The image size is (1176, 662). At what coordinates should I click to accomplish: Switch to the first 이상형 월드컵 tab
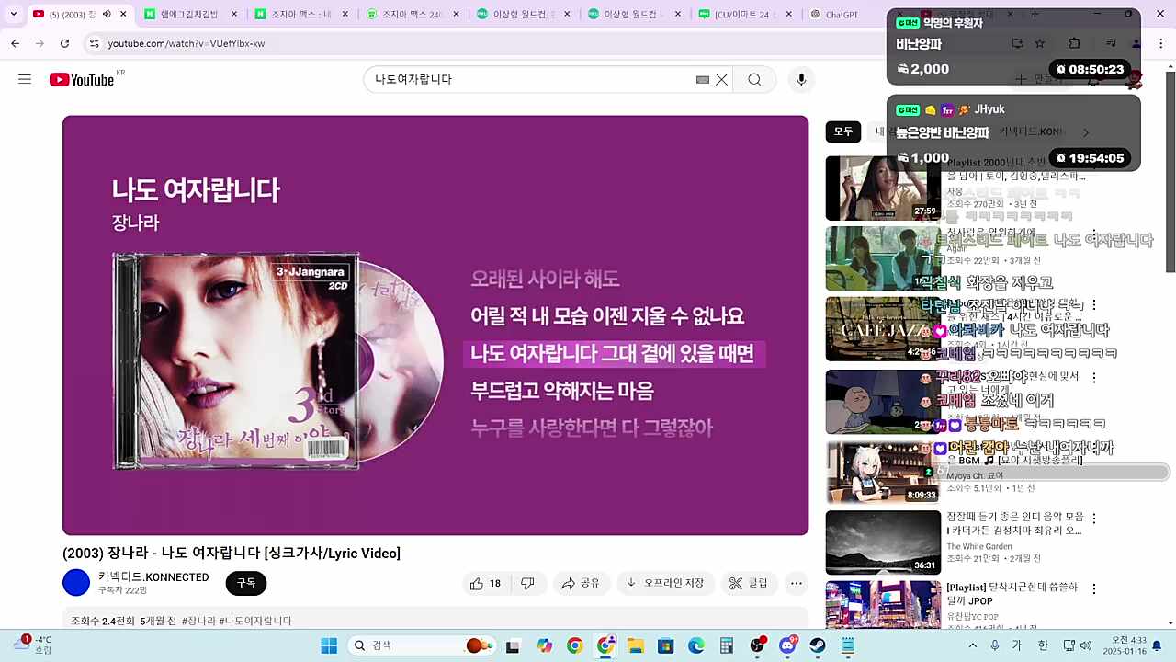click(x=524, y=15)
